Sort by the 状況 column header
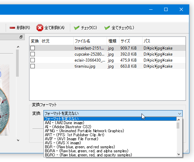Viewport: 194px width, 162px height. 57,41
